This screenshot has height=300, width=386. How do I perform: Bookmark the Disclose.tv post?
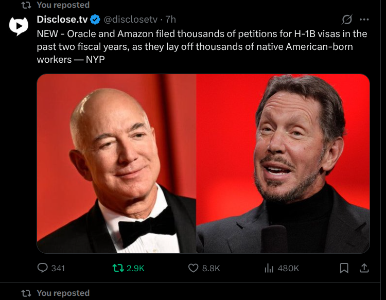[x=344, y=268]
